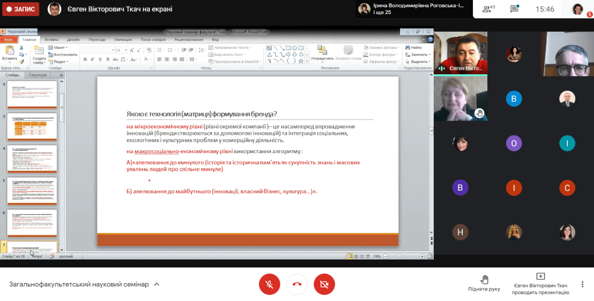Select the rectangle shape in gallery
The image size is (594, 301).
(288, 48)
